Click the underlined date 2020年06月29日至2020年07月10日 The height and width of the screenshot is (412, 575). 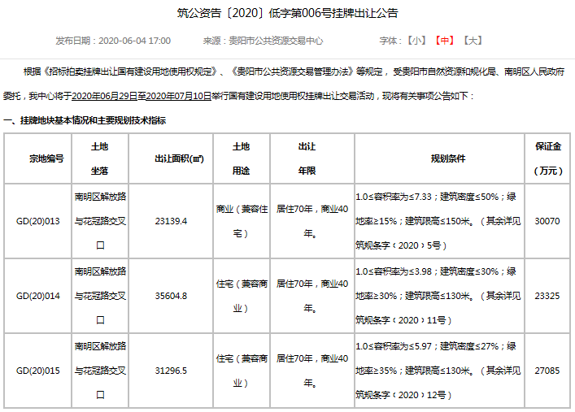pos(142,96)
